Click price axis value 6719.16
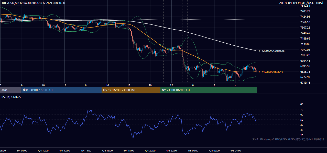The image size is (327, 153). click(305, 83)
